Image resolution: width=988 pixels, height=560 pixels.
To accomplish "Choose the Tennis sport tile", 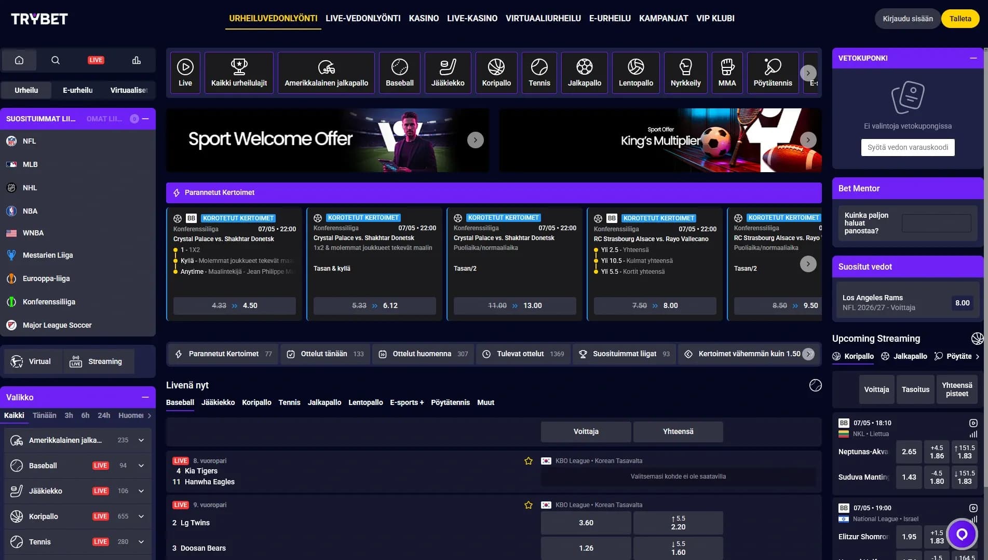I will tap(539, 73).
